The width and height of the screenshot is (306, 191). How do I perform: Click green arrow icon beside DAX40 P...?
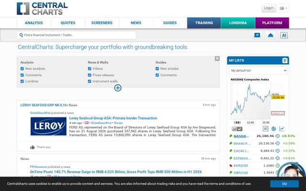pyautogui.click(x=230, y=143)
